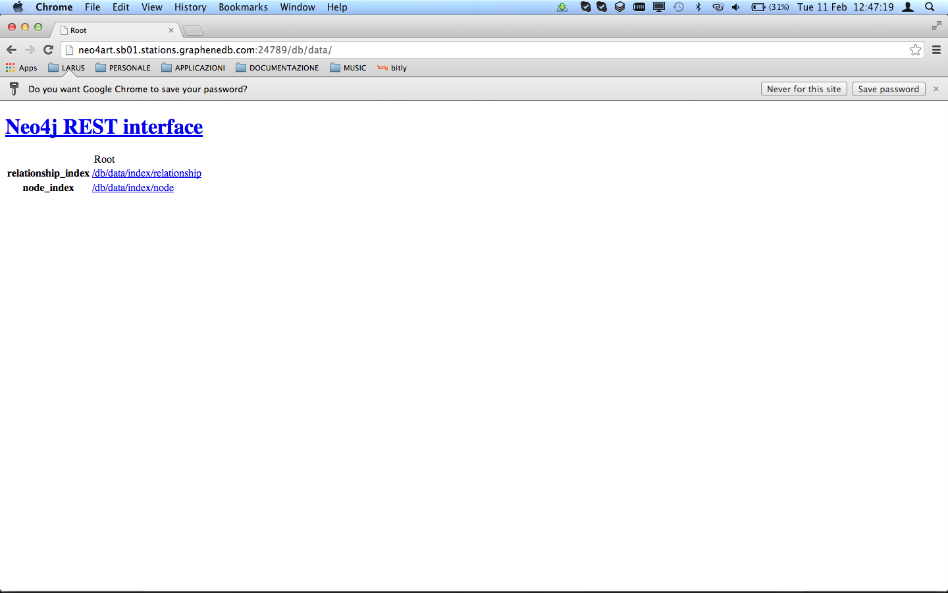The width and height of the screenshot is (948, 593).
Task: Open the File menu
Action: tap(92, 7)
